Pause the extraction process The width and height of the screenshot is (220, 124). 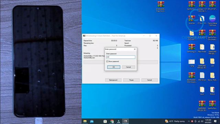131,80
